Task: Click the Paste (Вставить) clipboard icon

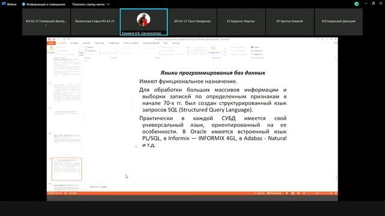Action: click(x=51, y=49)
